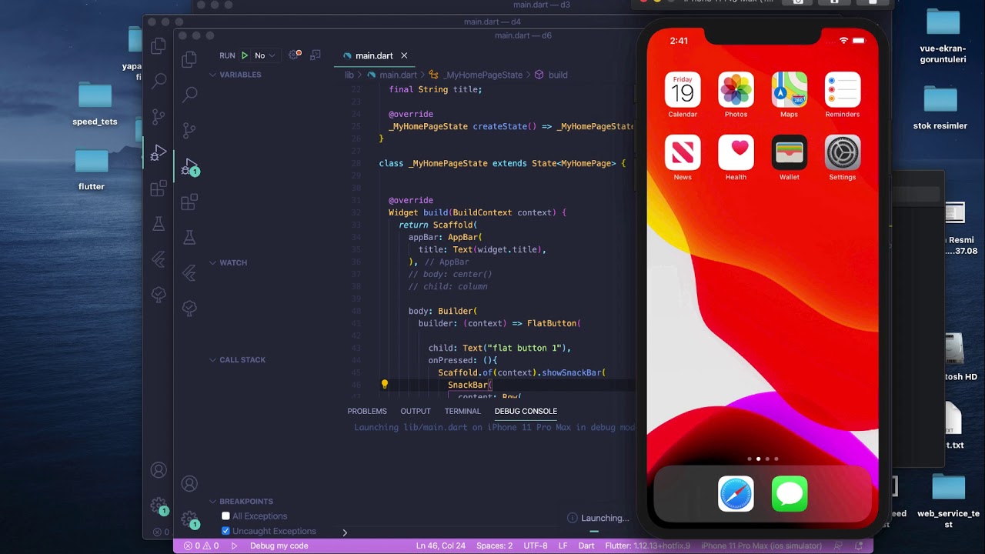Open Source Control in front VS Code window

[189, 130]
